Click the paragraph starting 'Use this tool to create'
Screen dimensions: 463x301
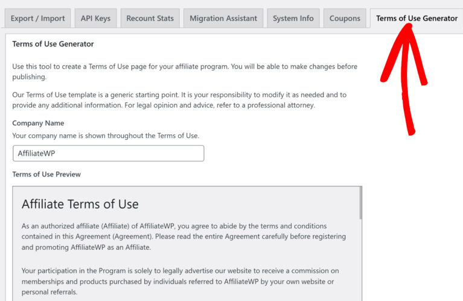click(x=185, y=72)
